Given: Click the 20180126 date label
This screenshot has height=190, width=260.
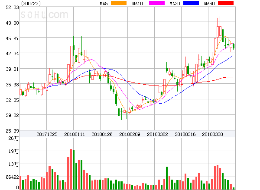Looking at the screenshot, I should pos(102,134).
